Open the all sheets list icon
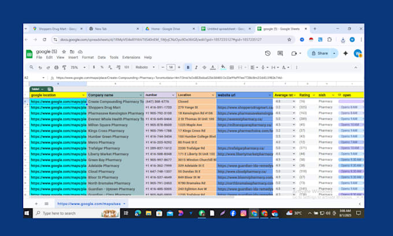 46,204
